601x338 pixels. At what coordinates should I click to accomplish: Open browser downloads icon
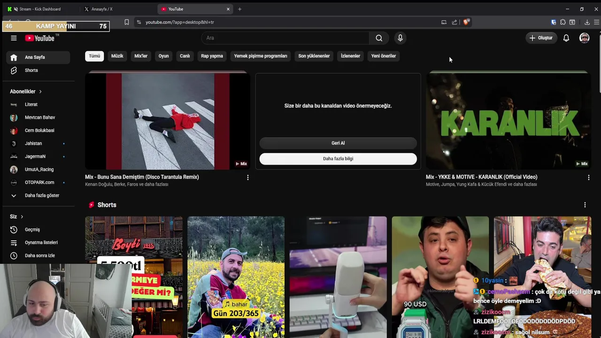coord(587,22)
